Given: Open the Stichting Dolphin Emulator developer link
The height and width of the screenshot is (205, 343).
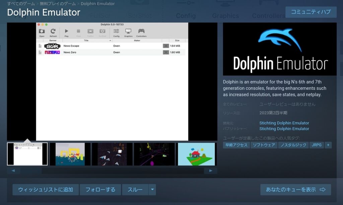Looking at the screenshot, I should point(284,123).
